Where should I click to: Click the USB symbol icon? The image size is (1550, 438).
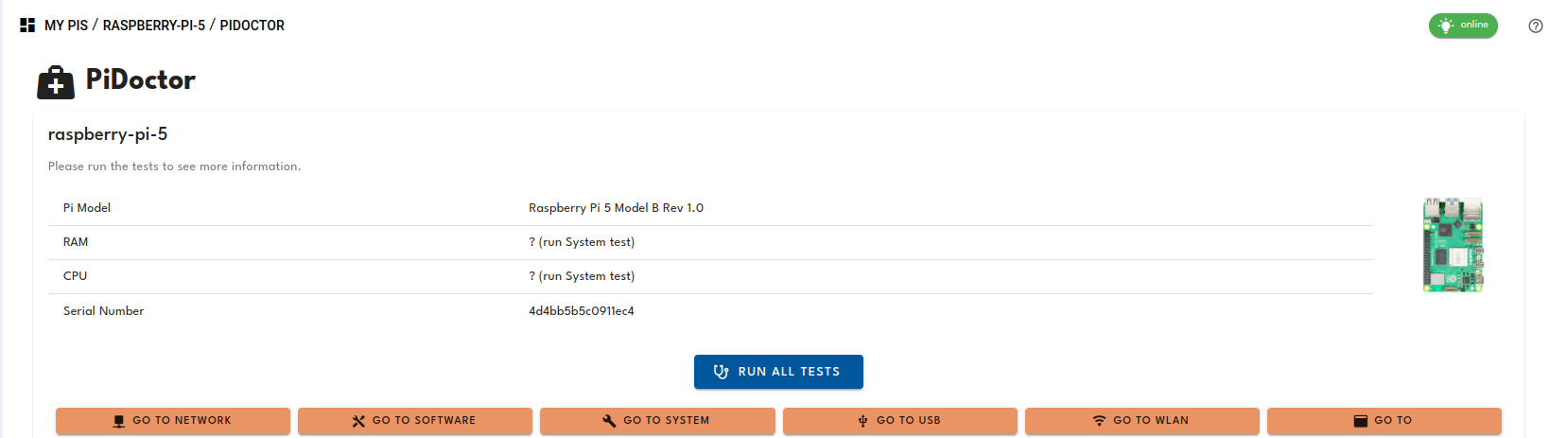(x=862, y=421)
